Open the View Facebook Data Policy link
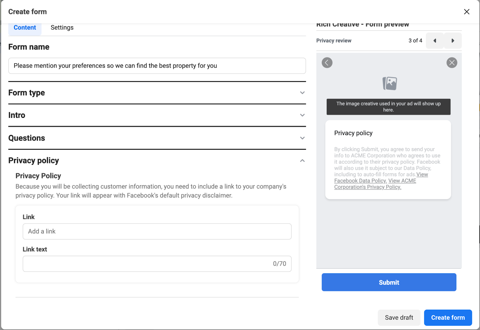 (x=360, y=181)
